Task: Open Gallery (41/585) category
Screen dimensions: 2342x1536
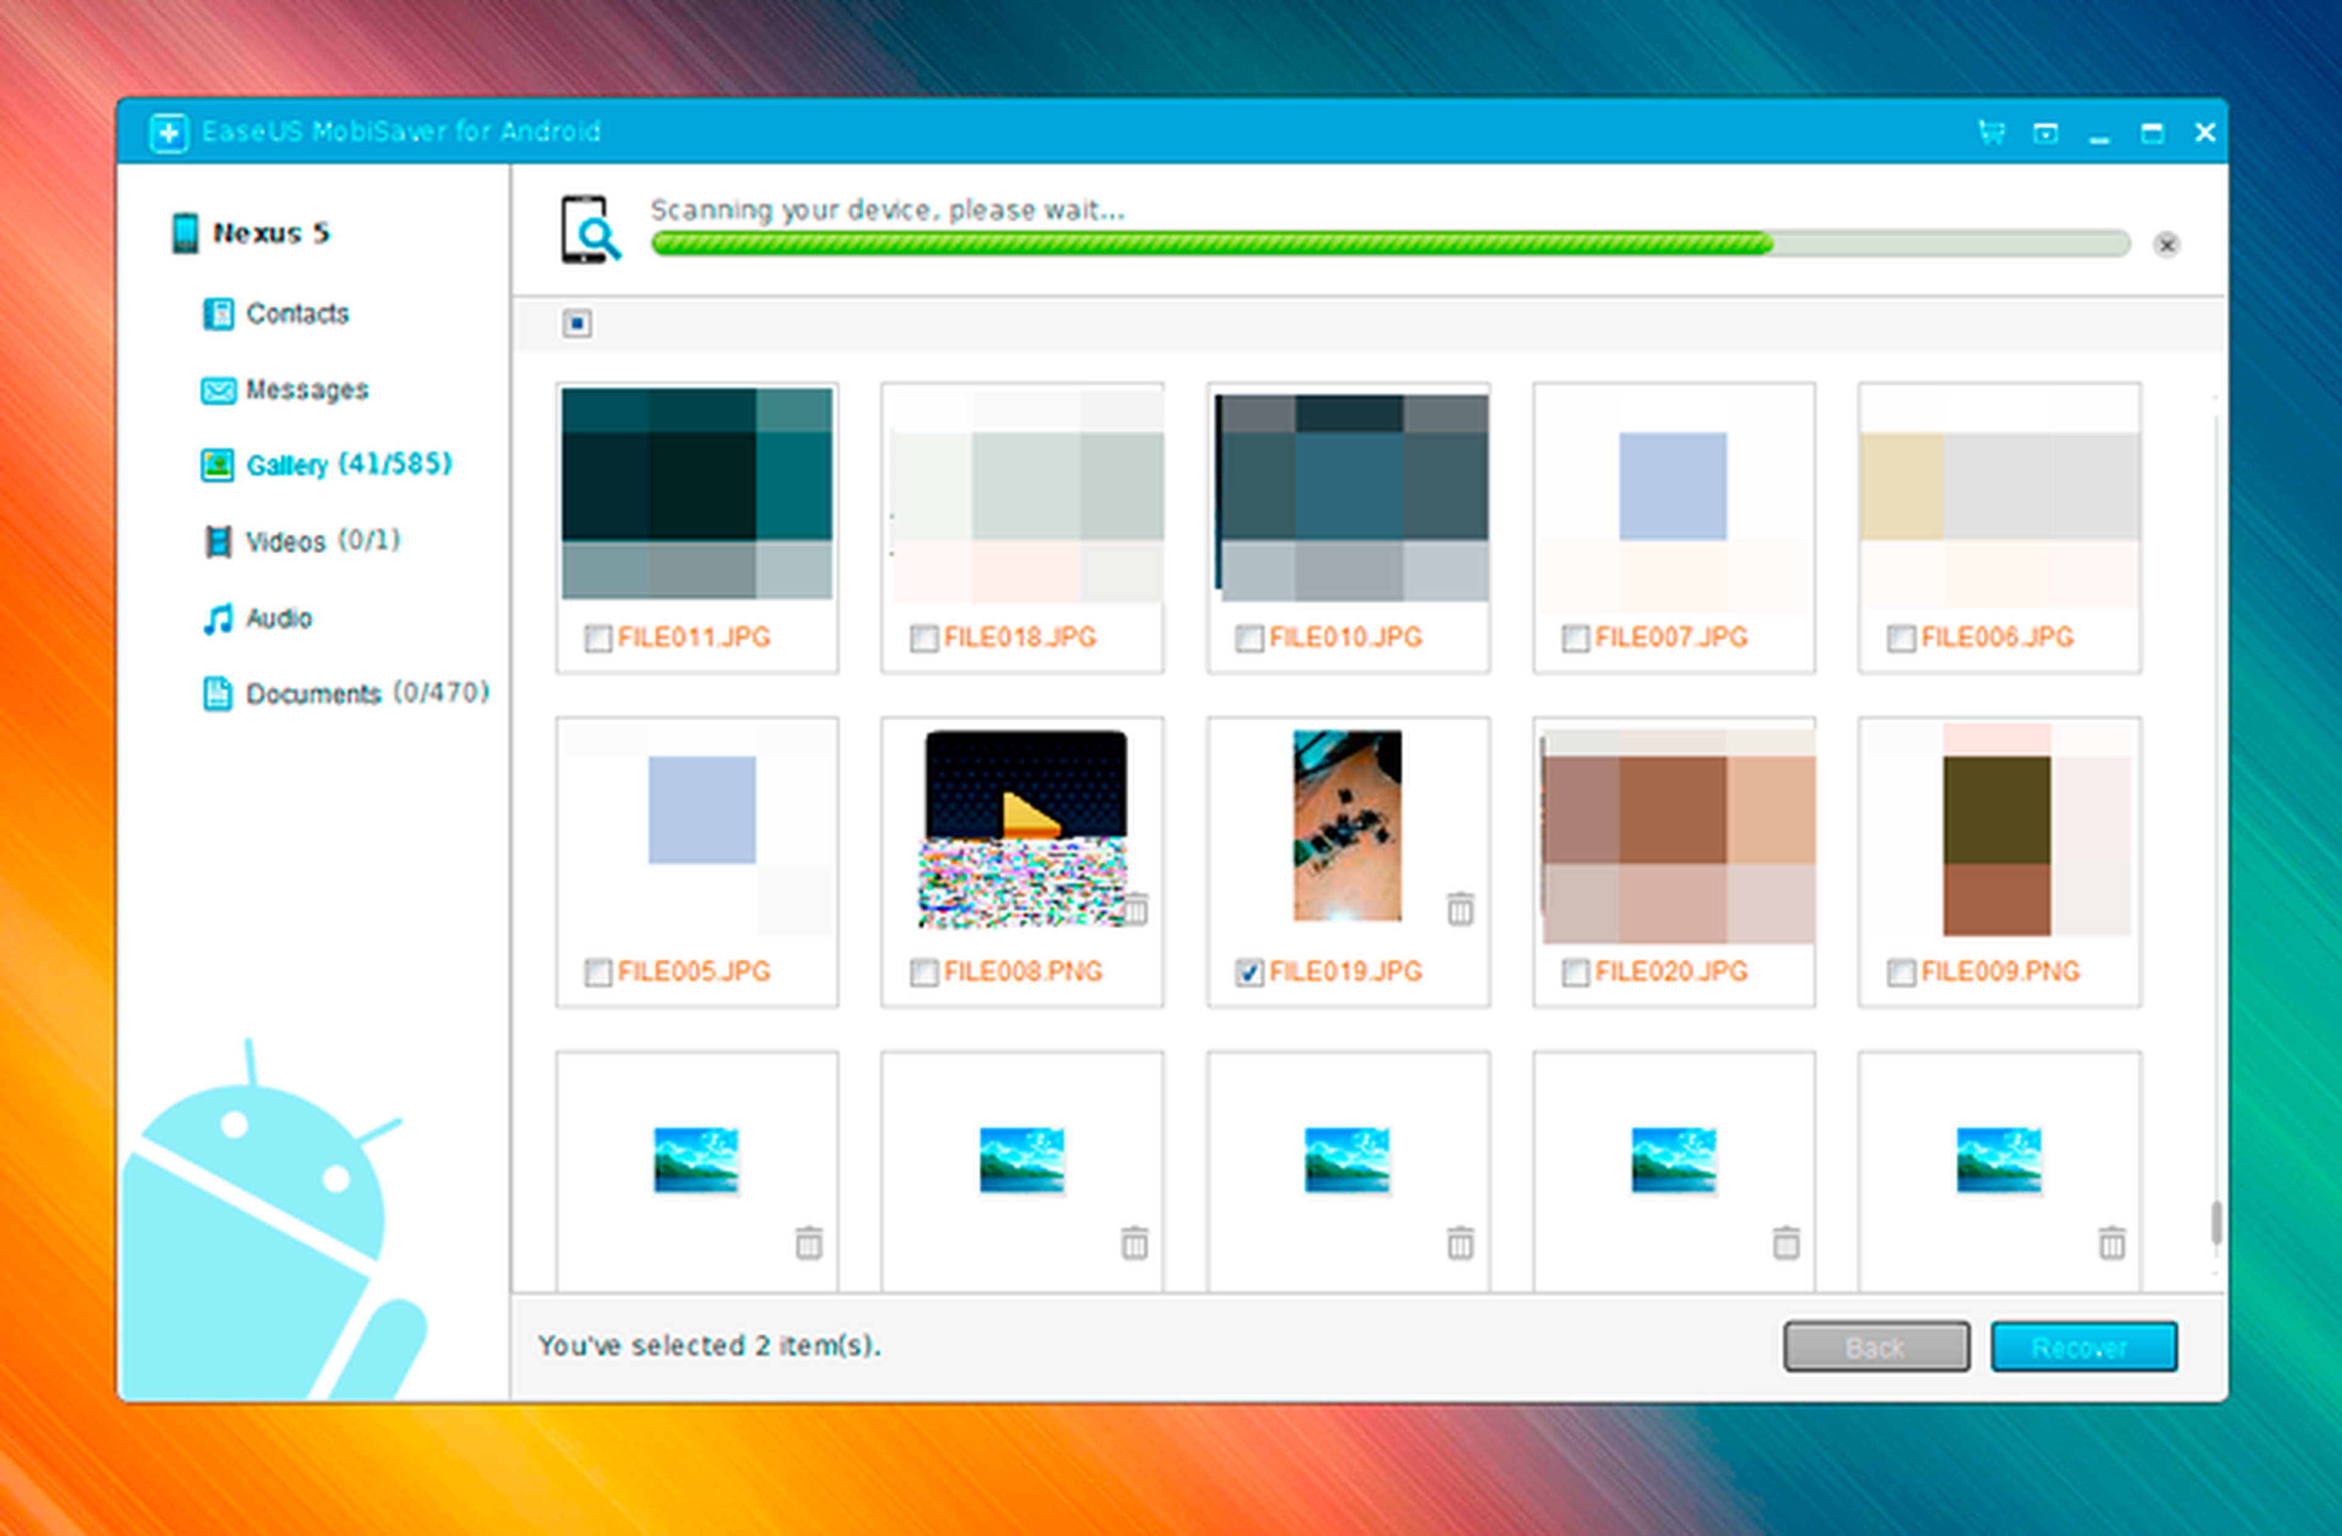Action: [x=327, y=464]
